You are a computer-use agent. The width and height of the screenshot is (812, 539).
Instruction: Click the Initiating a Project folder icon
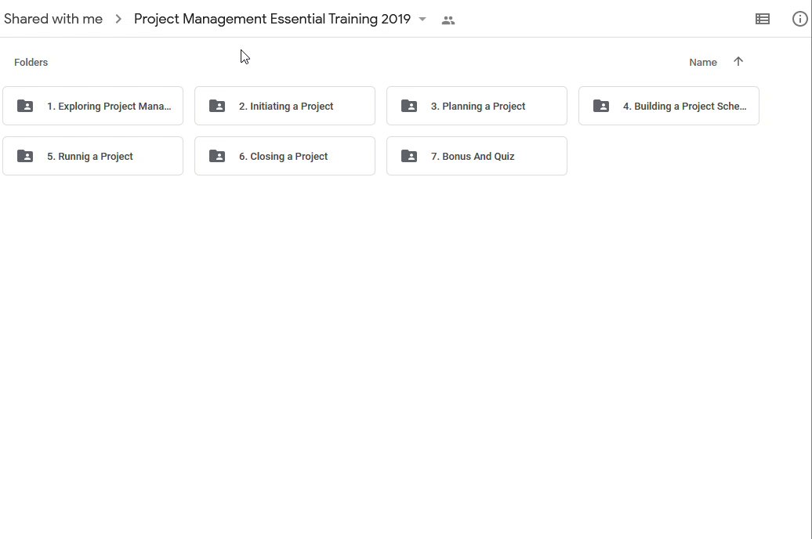pos(217,106)
